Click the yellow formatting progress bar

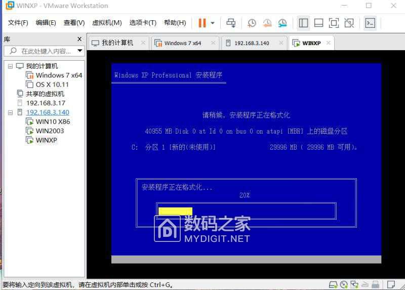(x=175, y=211)
